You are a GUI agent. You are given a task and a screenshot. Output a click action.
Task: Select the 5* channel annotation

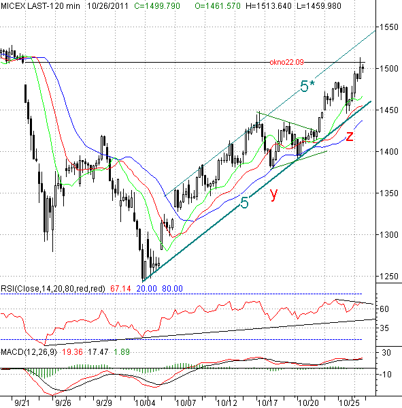pos(307,86)
